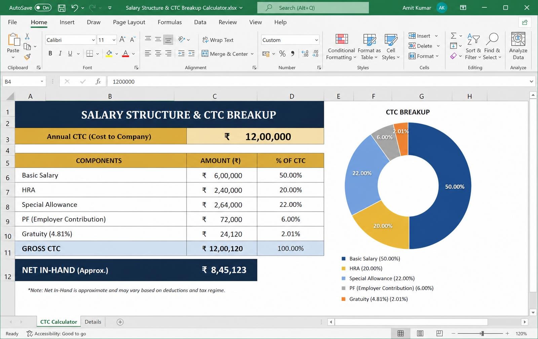Increase font size with larger A icon
This screenshot has height=339, width=538.
click(x=122, y=40)
